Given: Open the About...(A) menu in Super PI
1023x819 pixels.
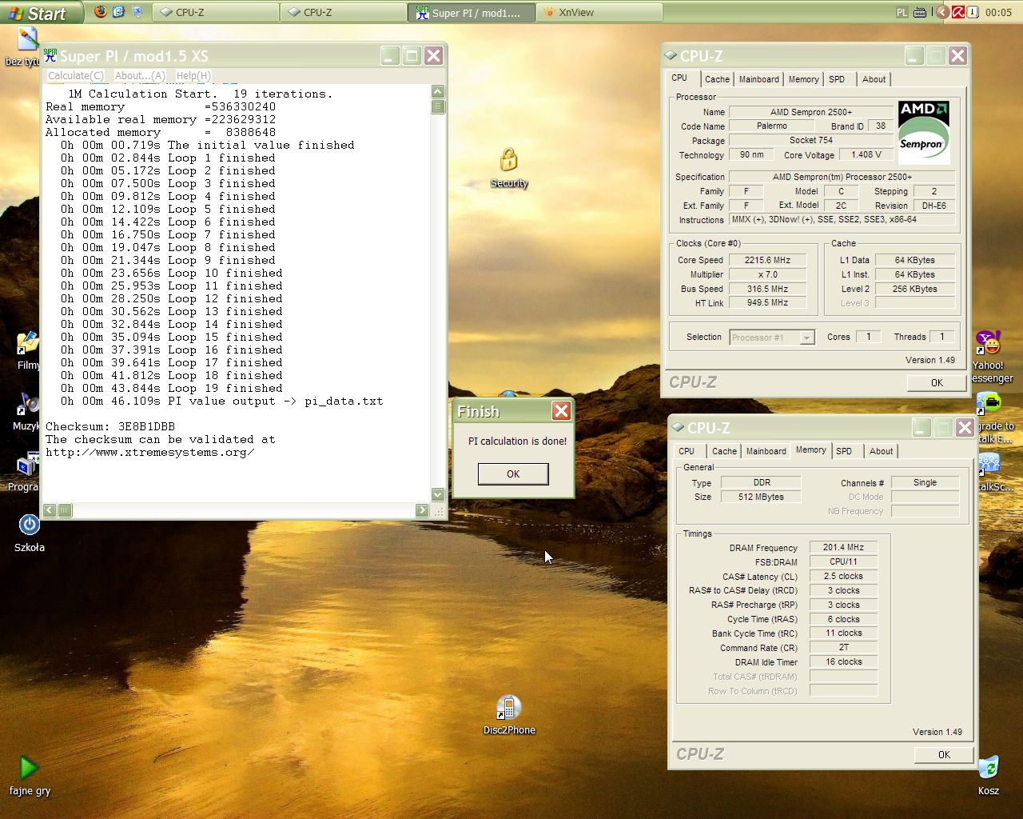Looking at the screenshot, I should tap(140, 75).
